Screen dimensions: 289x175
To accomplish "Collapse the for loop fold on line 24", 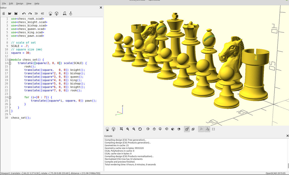I will [10, 97].
